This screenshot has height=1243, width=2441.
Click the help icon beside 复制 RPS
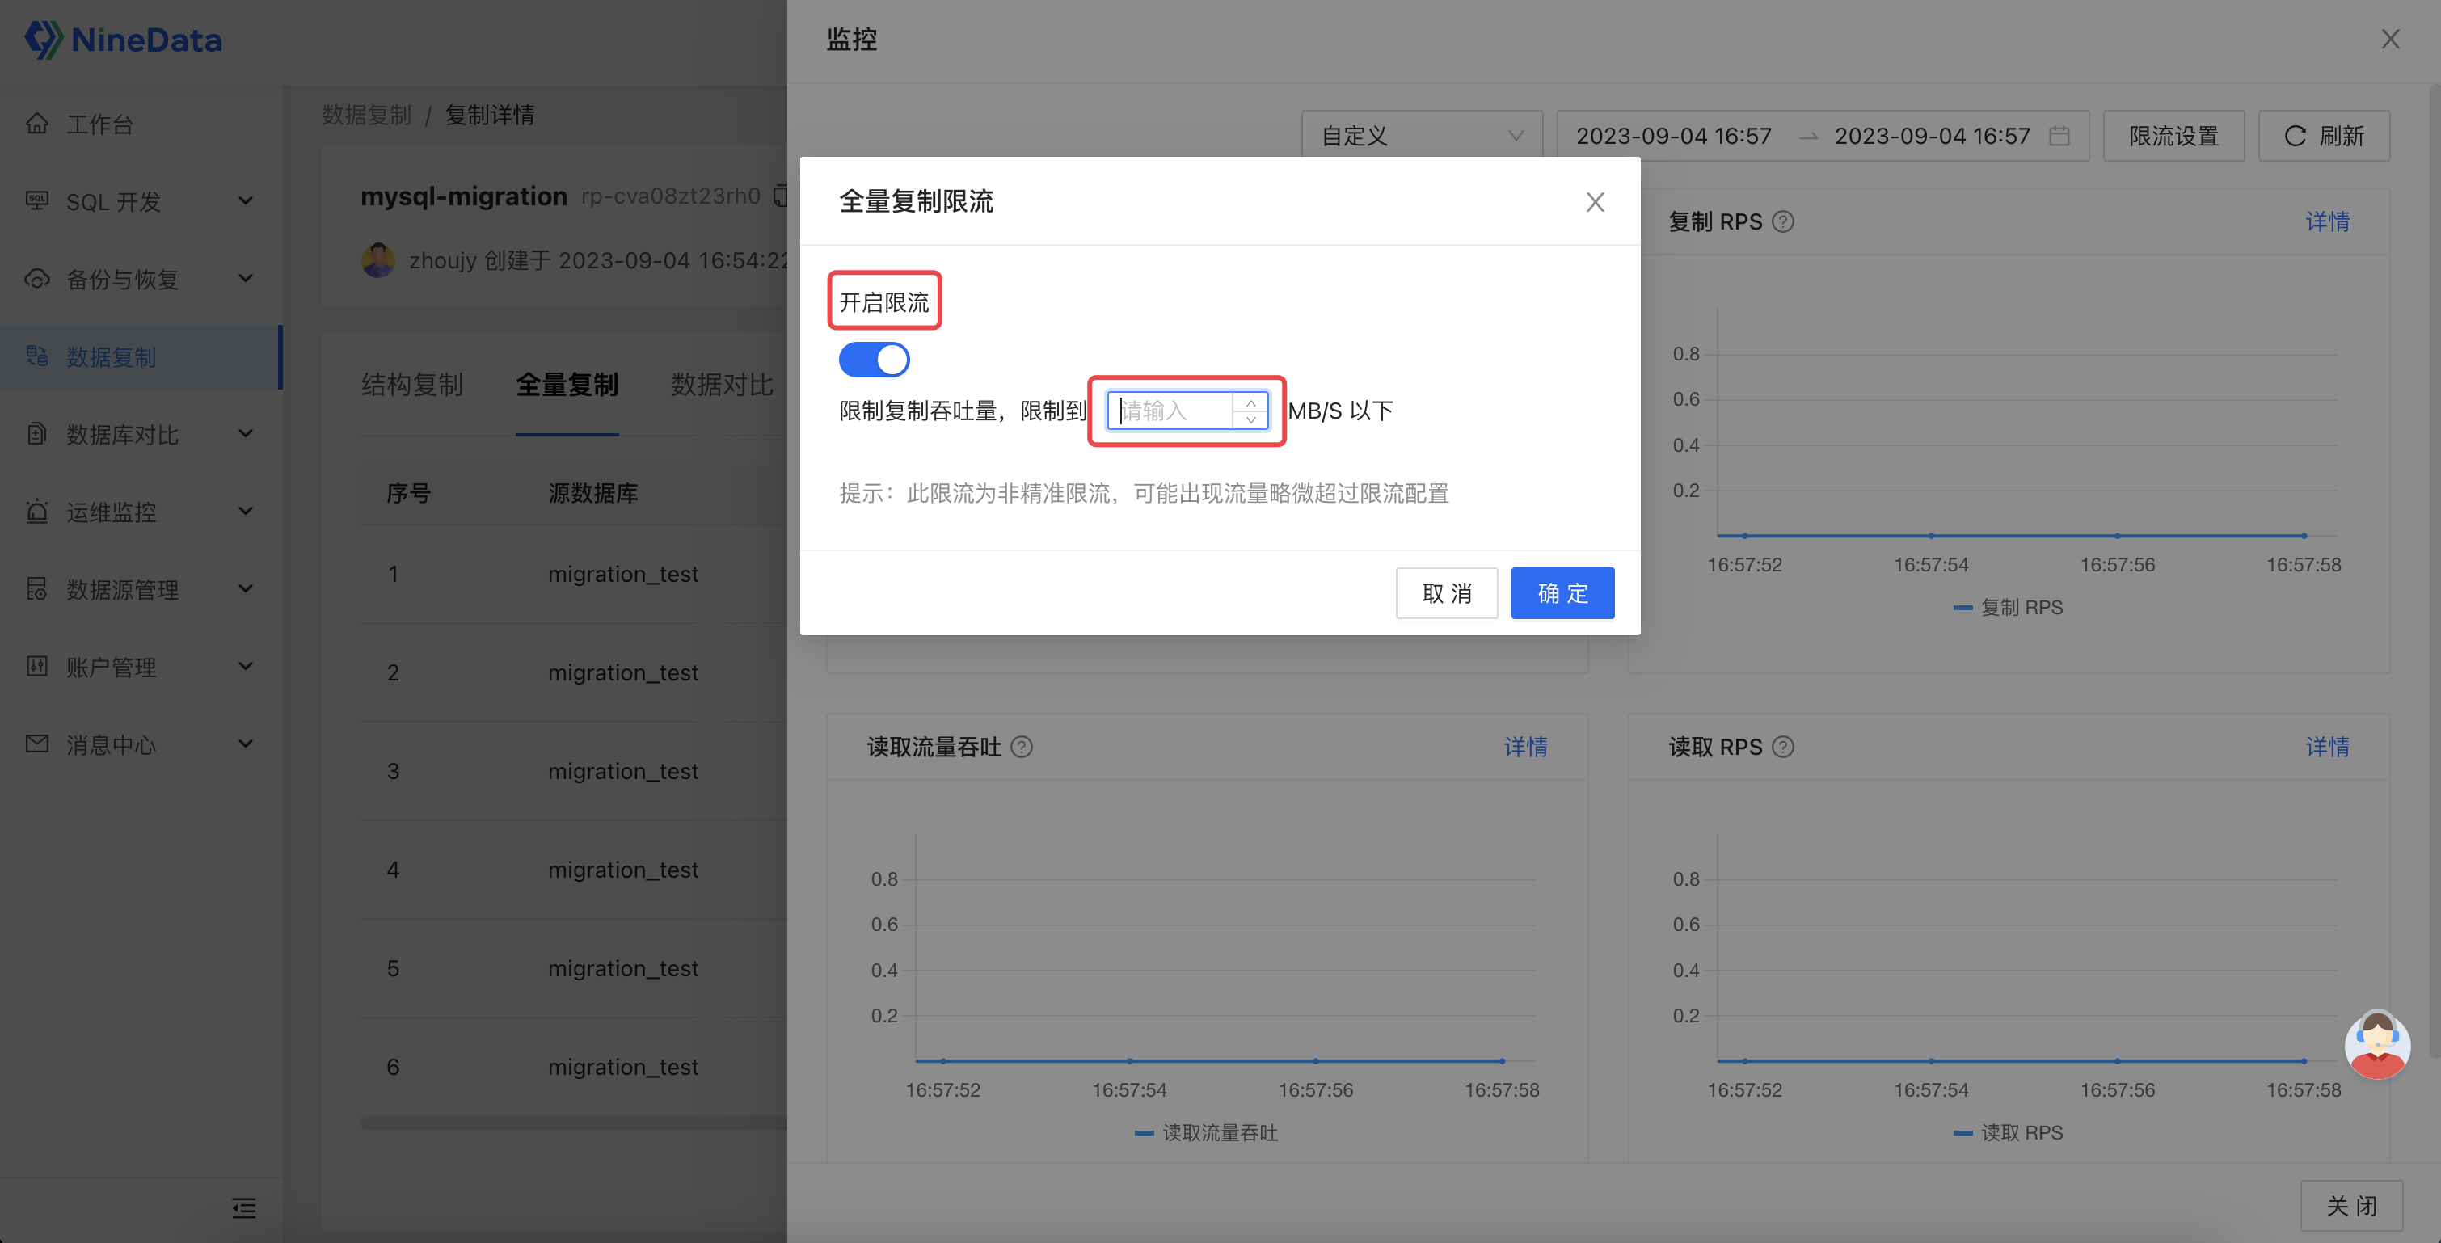click(1782, 221)
